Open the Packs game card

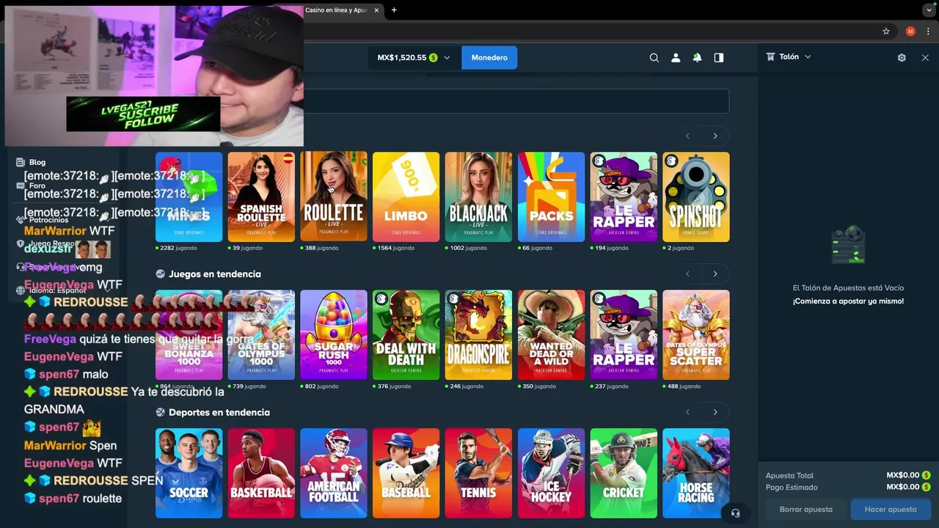[x=551, y=197]
